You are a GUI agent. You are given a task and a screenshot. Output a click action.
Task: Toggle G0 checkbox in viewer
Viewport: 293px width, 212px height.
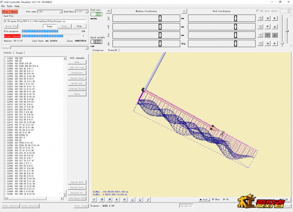tap(224, 199)
